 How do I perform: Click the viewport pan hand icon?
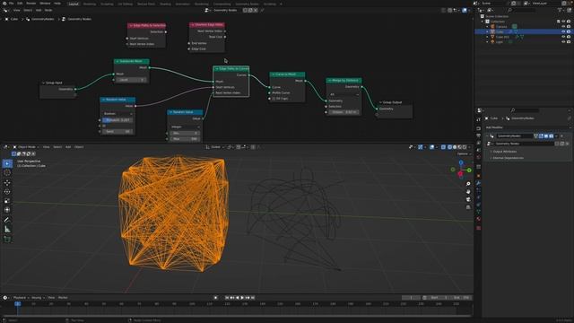coord(468,191)
